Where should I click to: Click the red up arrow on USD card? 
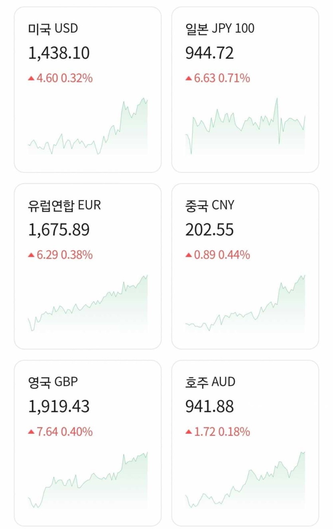pos(31,79)
